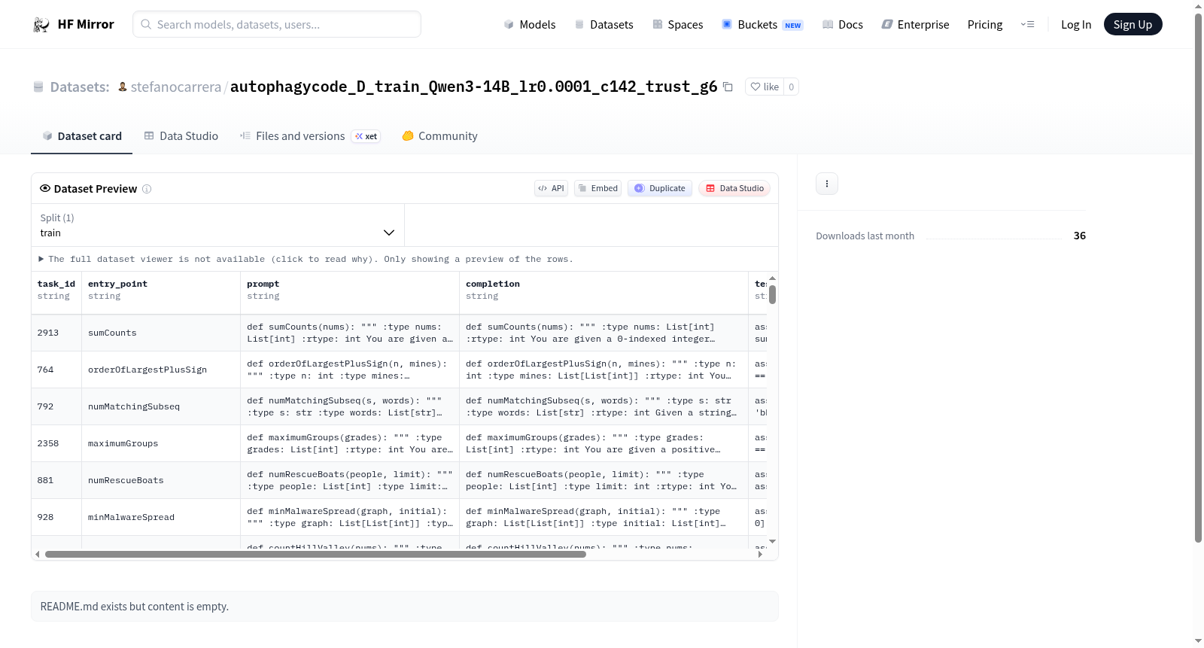Click the Datasets breadcrumb icon

coord(38,87)
